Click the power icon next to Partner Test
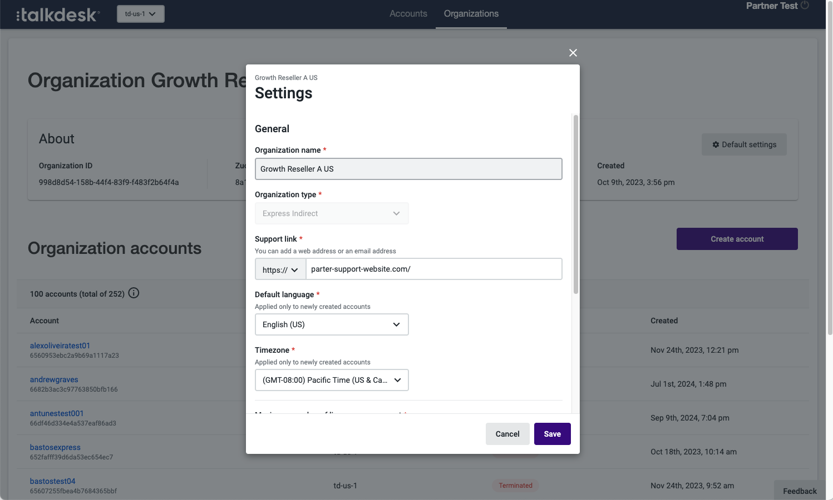 pyautogui.click(x=805, y=5)
